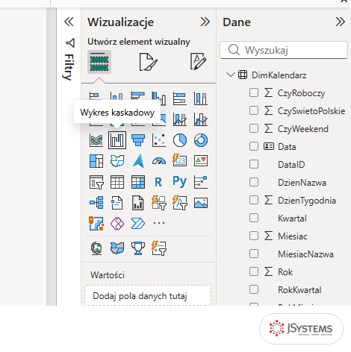Insert a donut chart visual
The image size is (351, 352).
(x=201, y=140)
